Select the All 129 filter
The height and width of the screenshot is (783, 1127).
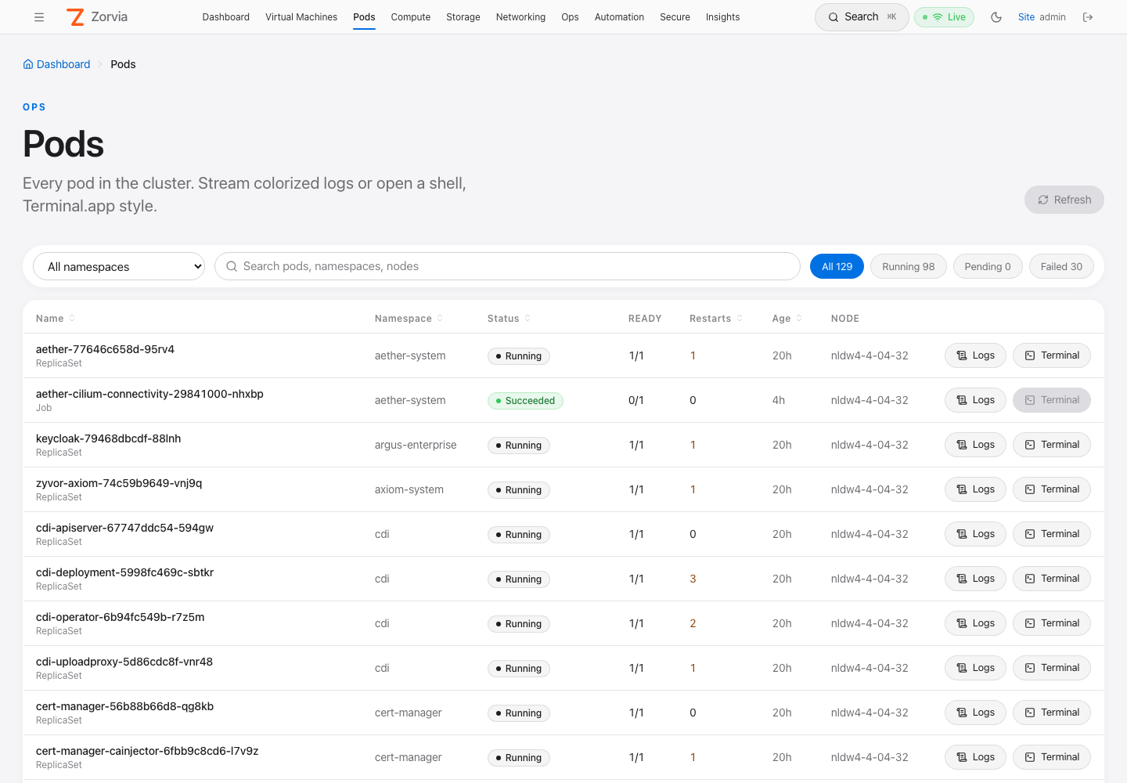pos(837,266)
